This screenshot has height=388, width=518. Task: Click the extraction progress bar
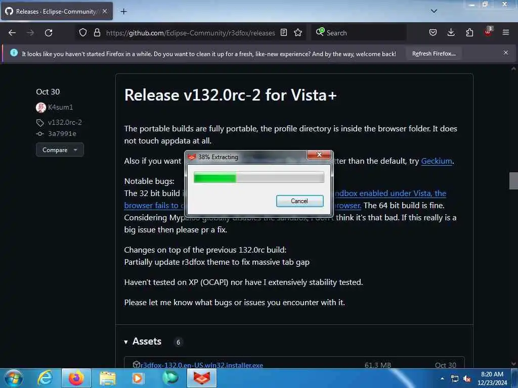click(x=258, y=177)
